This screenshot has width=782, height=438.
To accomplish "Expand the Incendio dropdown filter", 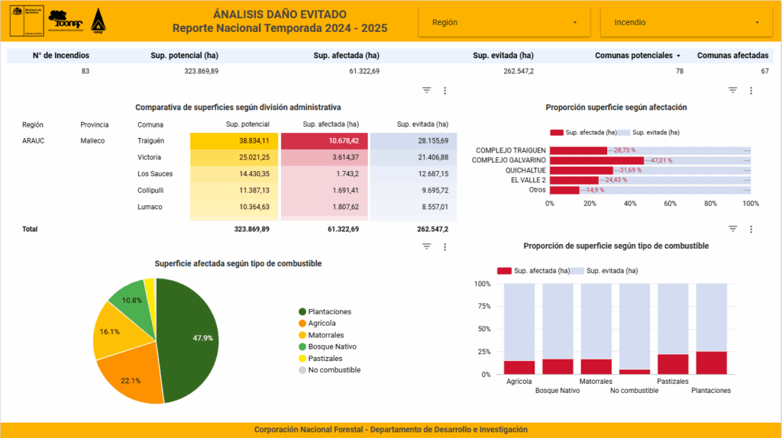I will [686, 23].
